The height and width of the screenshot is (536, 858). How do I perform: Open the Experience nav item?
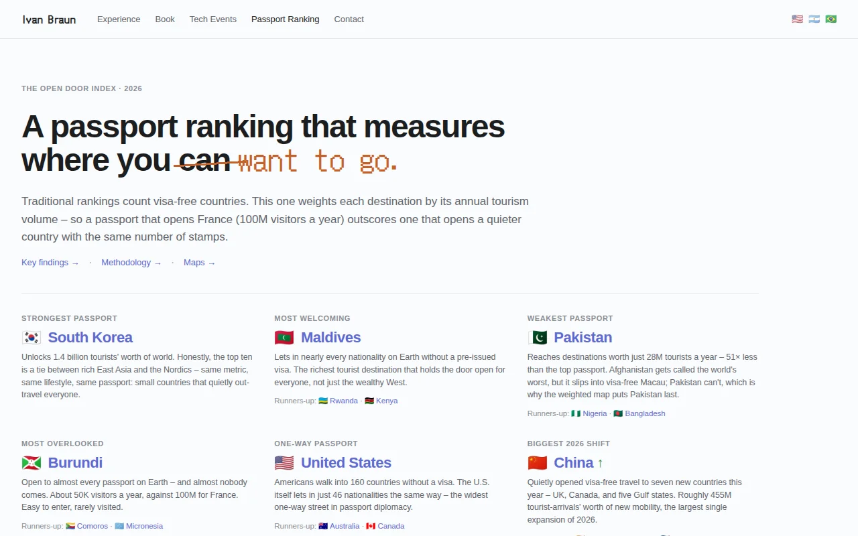point(119,19)
